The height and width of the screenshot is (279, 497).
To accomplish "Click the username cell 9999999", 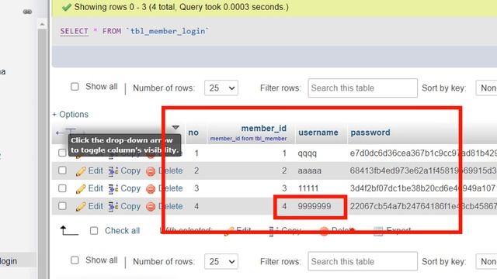I will [x=314, y=206].
